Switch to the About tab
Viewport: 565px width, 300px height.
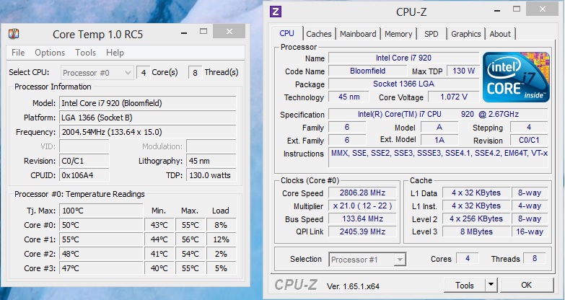pyautogui.click(x=500, y=34)
